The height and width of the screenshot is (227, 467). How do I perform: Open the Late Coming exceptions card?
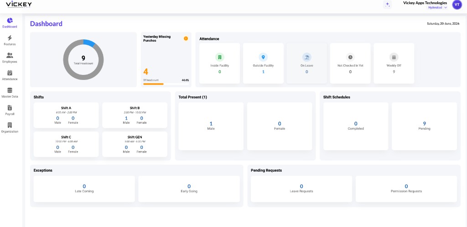[x=84, y=189]
